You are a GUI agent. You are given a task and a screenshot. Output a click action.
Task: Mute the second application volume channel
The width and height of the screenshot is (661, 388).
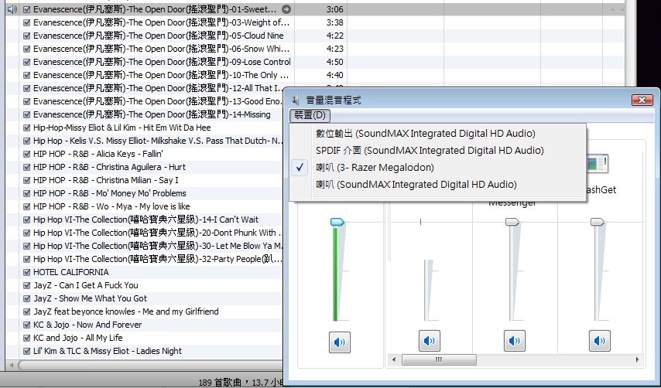[x=429, y=340]
